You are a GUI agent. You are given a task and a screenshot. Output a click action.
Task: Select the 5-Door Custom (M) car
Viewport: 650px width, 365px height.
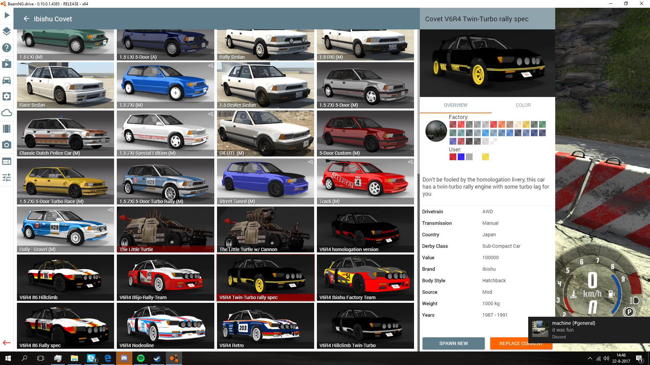click(x=365, y=133)
